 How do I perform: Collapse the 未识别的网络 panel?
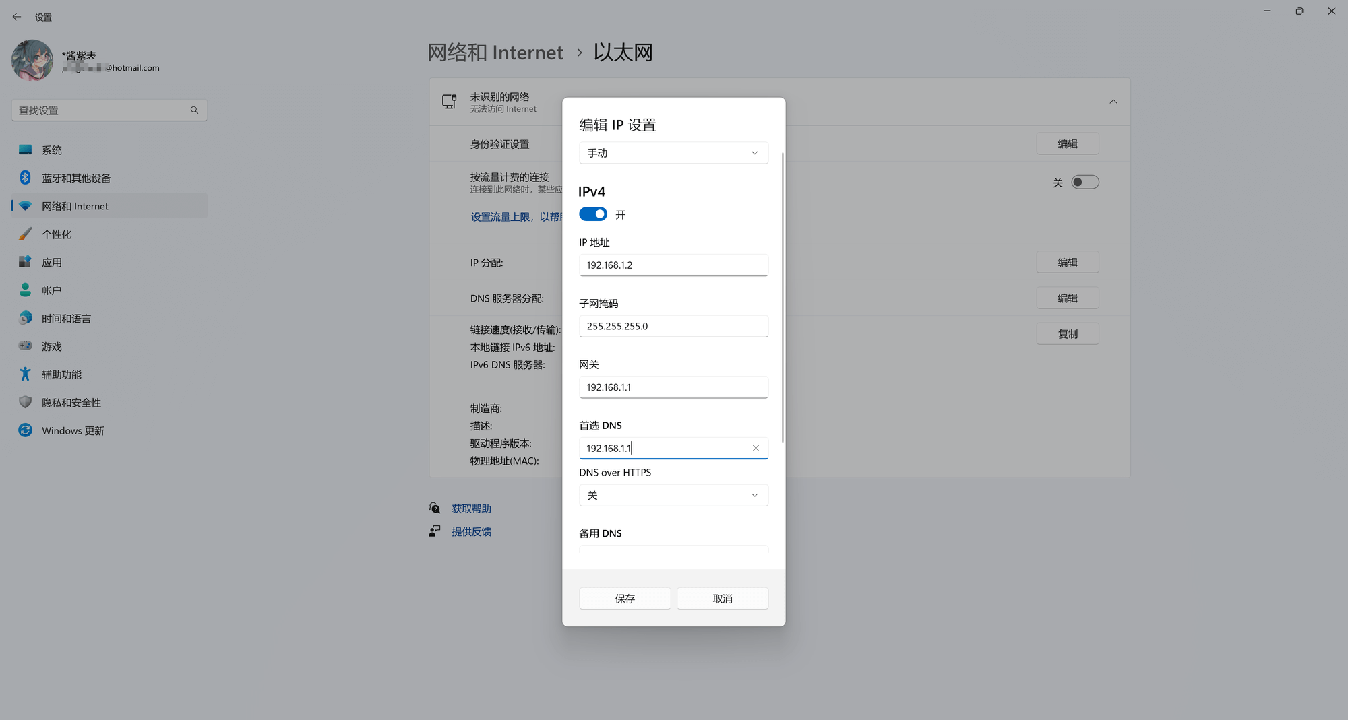tap(1113, 102)
